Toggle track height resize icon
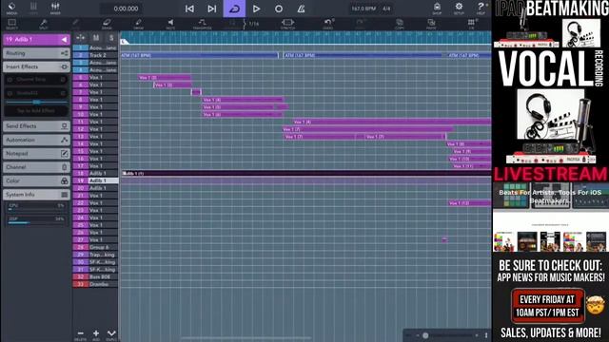Viewport: 609px width, 342px height. pyautogui.click(x=80, y=38)
